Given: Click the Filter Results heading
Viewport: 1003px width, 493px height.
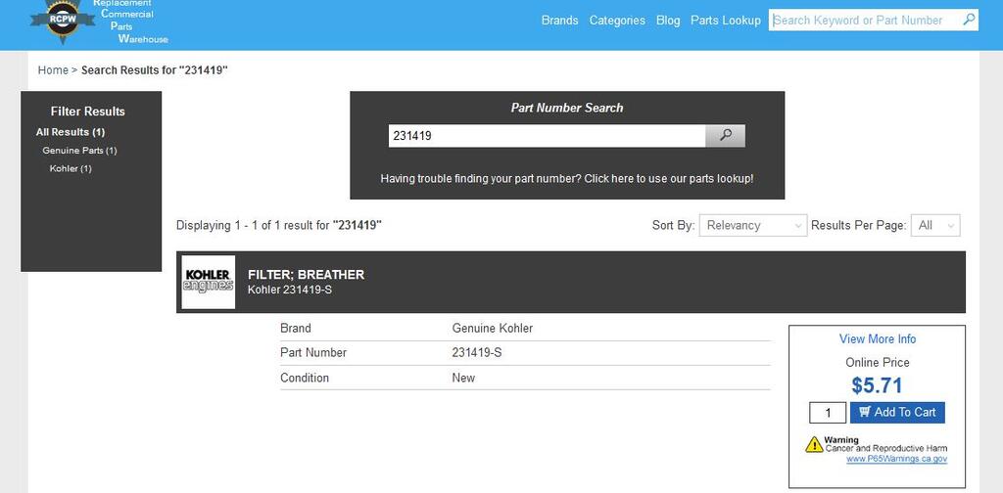Looking at the screenshot, I should point(87,112).
